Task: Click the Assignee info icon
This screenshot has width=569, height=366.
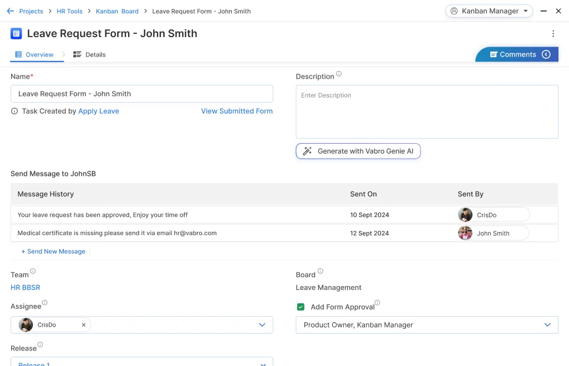Action: tap(45, 303)
